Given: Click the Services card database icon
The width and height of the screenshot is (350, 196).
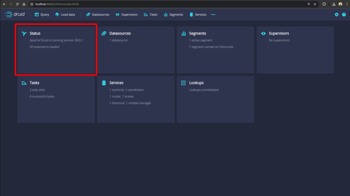Looking at the screenshot, I should 104,83.
